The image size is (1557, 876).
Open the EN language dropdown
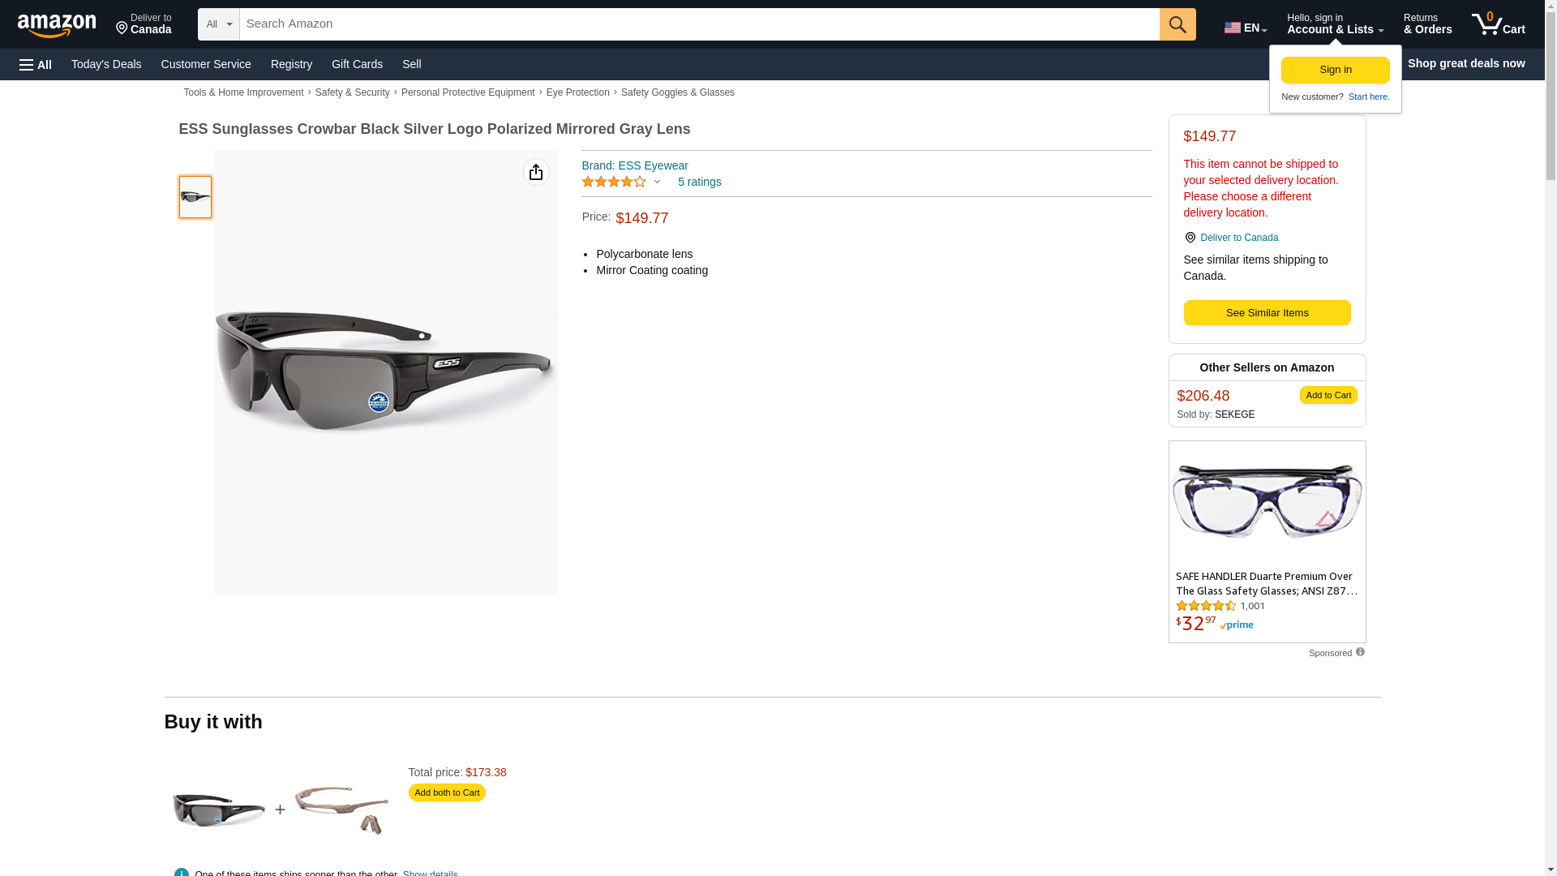1245,28
